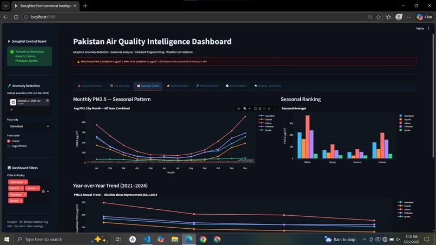Remove Karachi tag from cities filter
Screen dimensions: 436x245
point(22,188)
